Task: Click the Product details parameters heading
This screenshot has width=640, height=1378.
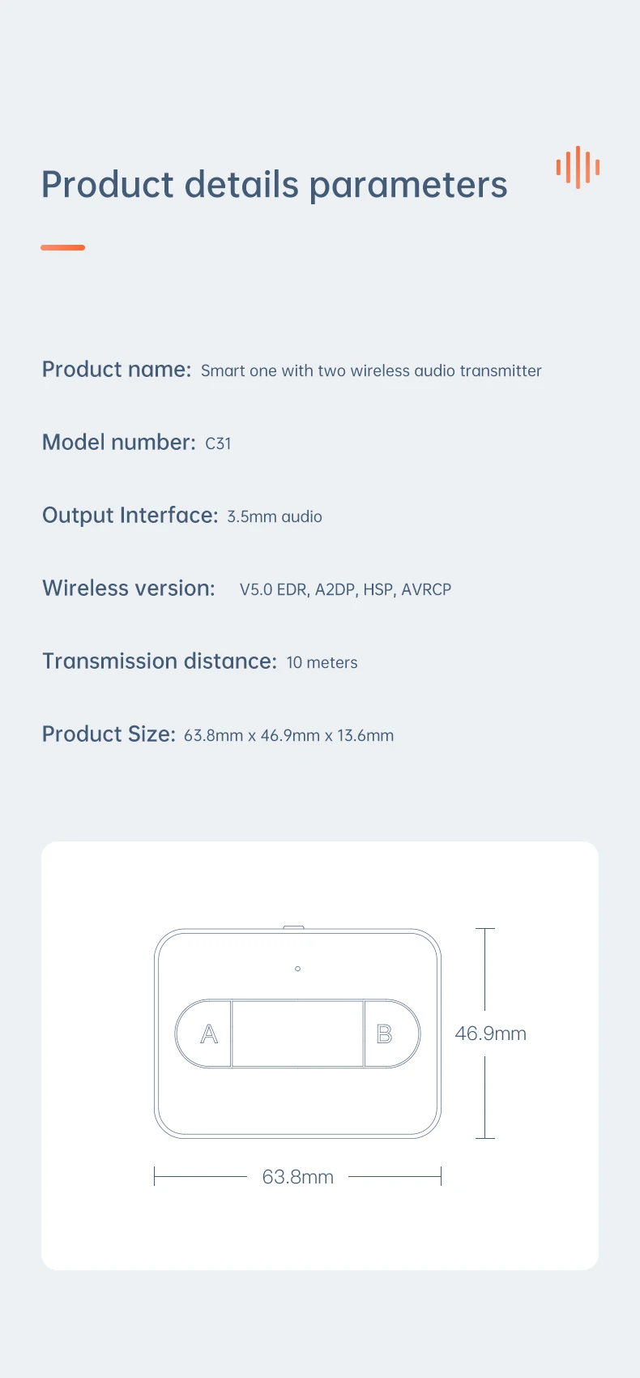Action: (x=274, y=185)
